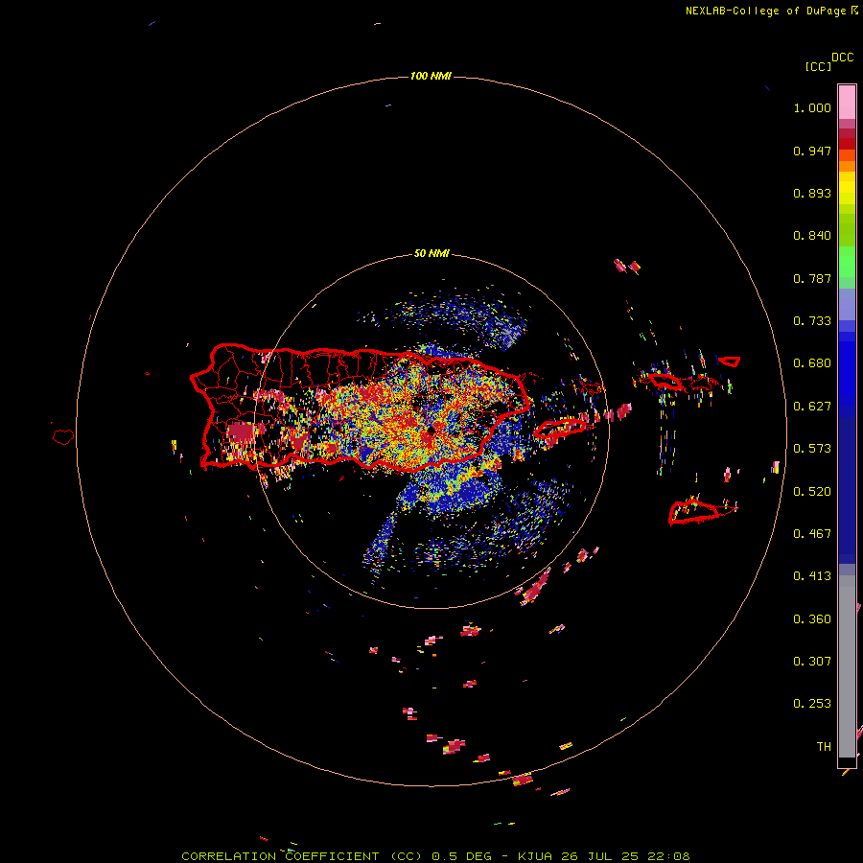Select the 0.627 scale value
The height and width of the screenshot is (863, 863).
pos(812,407)
